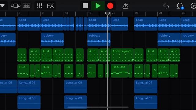Jump to bar 5 on the ruler
This screenshot has height=110, width=196.
[x=19, y=13]
